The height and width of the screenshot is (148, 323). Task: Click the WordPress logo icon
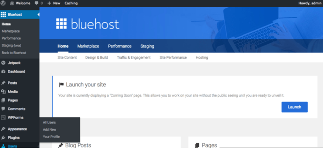(3, 3)
